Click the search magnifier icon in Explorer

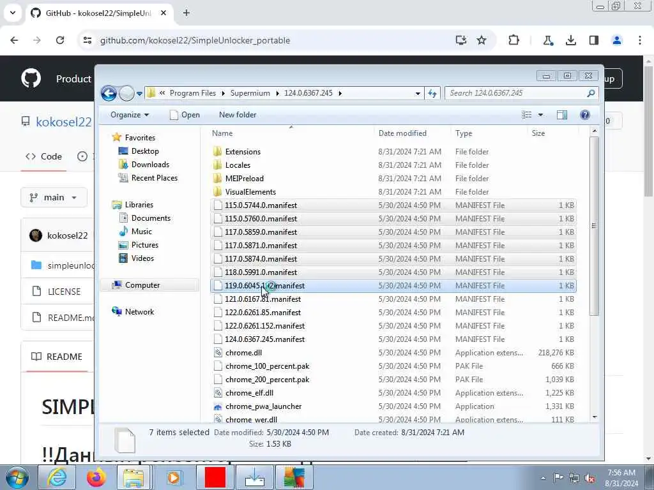click(591, 93)
